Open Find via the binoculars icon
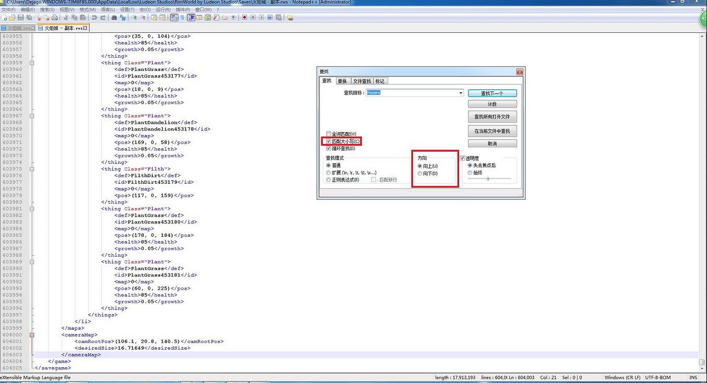Image resolution: width=707 pixels, height=383 pixels. [x=114, y=18]
